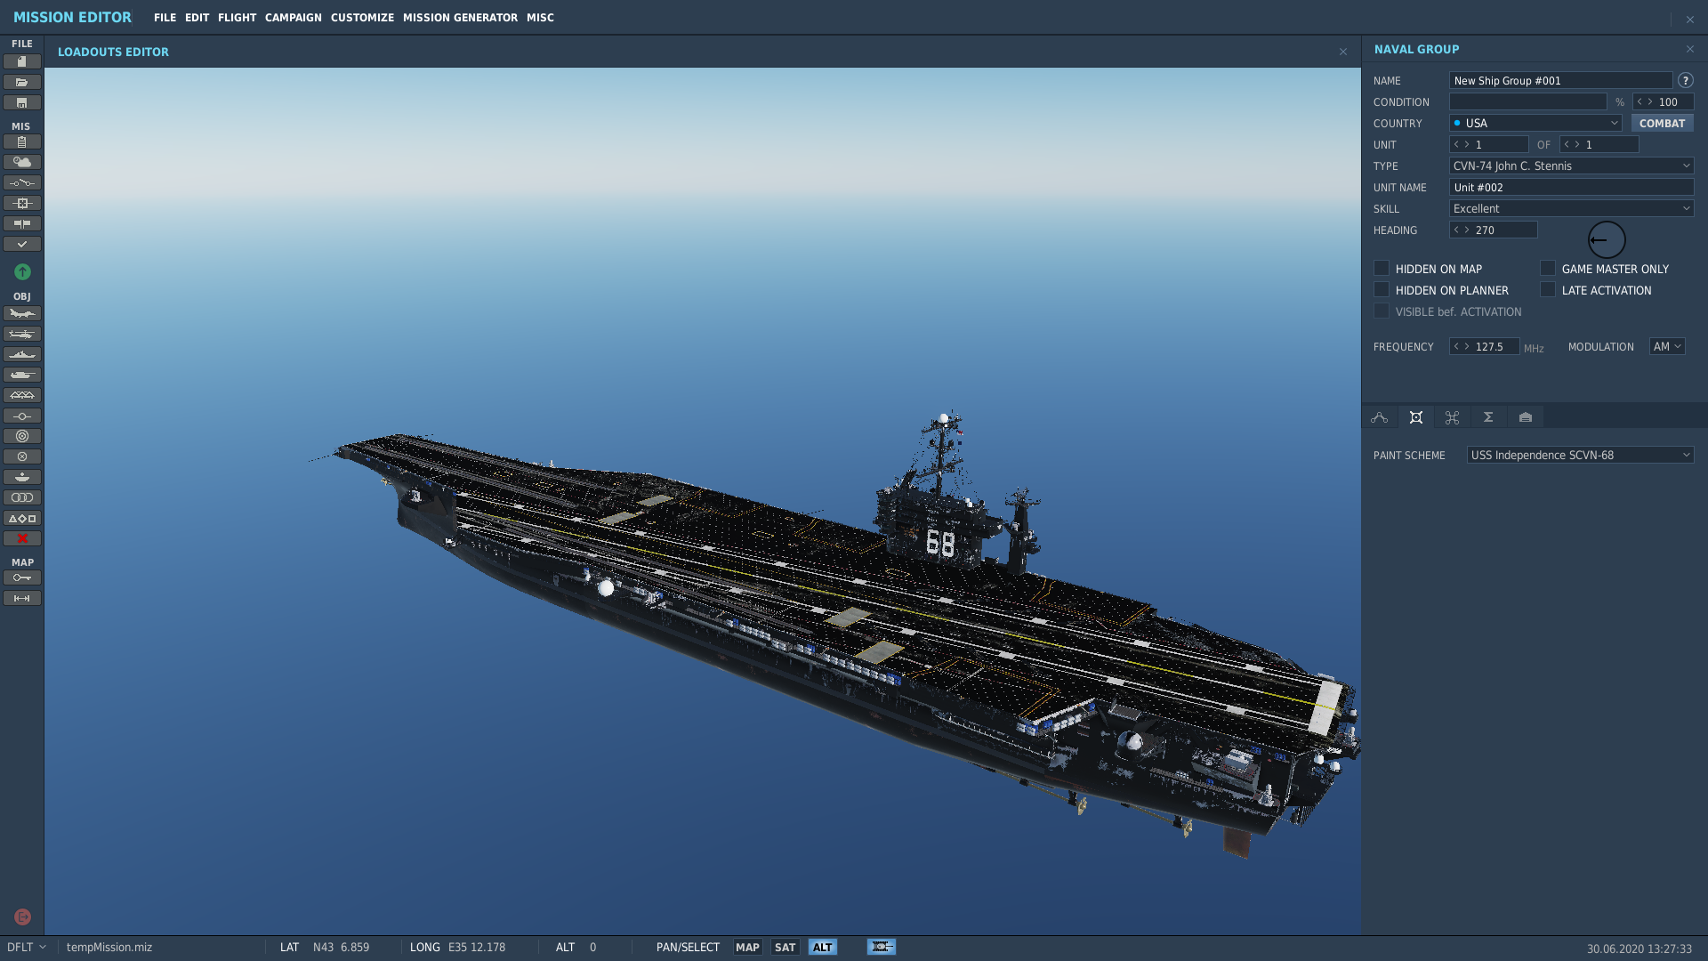Toggle GAME MASTER ONLY checkbox
Screen dimensions: 1708x961
point(1548,269)
